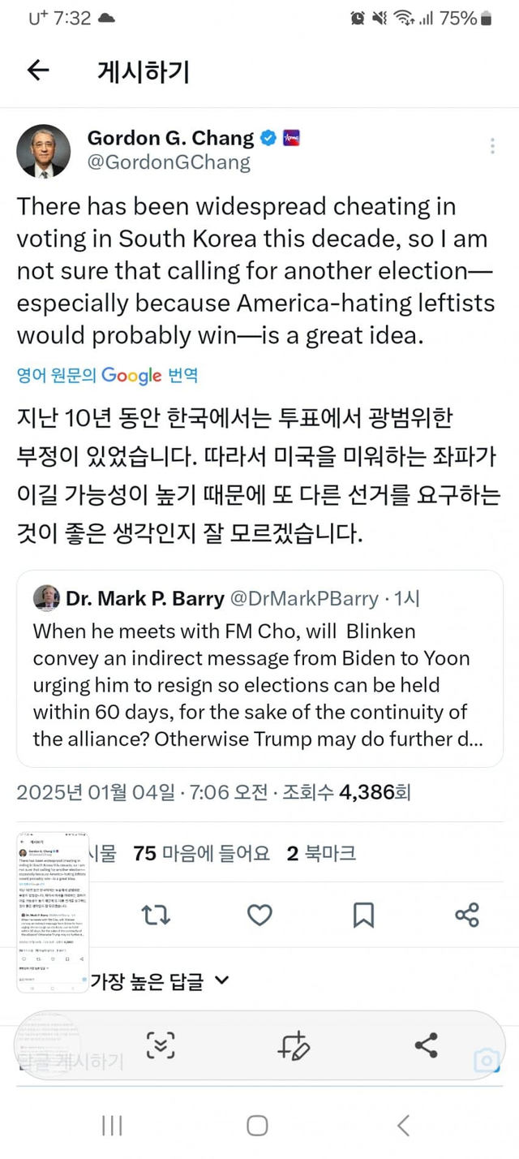The width and height of the screenshot is (519, 1159).
Task: Open the tweet's three-dot more menu
Action: (492, 146)
